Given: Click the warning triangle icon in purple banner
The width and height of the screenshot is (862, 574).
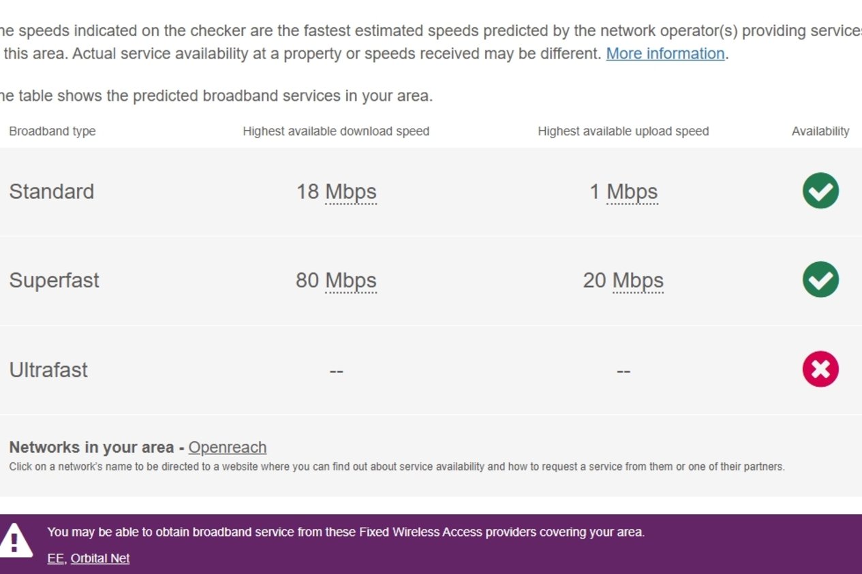Looking at the screenshot, I should [x=15, y=541].
